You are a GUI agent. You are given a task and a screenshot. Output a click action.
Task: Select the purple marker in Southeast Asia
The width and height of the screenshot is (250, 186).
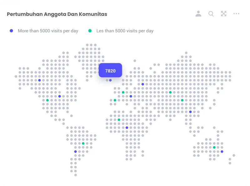coord(190,112)
